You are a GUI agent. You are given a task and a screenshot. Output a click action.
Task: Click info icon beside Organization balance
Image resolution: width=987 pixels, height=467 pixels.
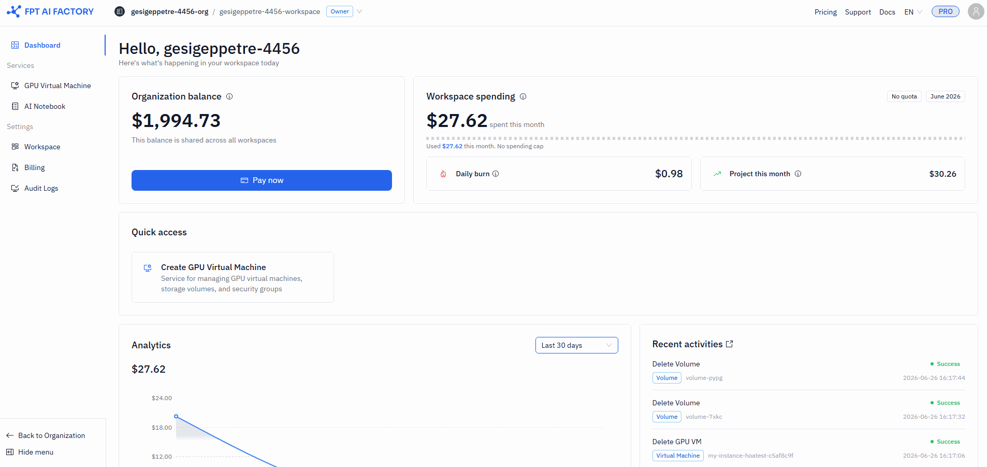tap(229, 96)
